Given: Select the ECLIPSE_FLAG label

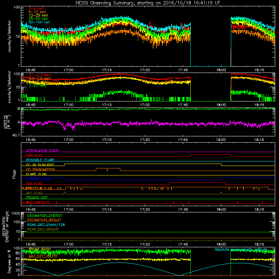Looking at the screenshot, I should [38, 179].
